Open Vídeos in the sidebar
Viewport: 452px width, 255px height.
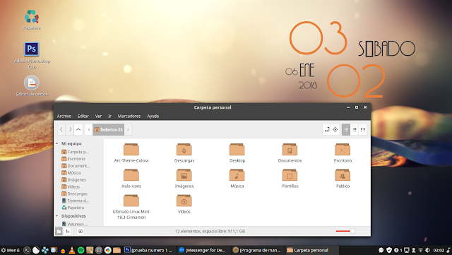[x=71, y=186]
